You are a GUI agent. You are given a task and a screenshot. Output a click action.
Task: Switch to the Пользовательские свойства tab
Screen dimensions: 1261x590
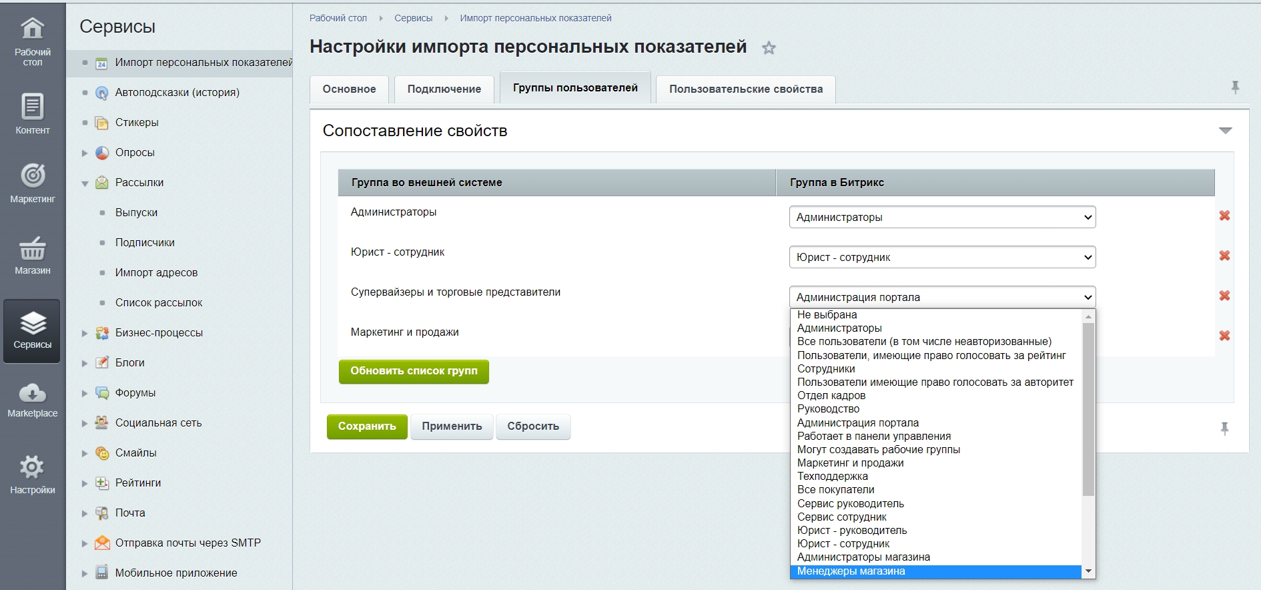tap(745, 89)
